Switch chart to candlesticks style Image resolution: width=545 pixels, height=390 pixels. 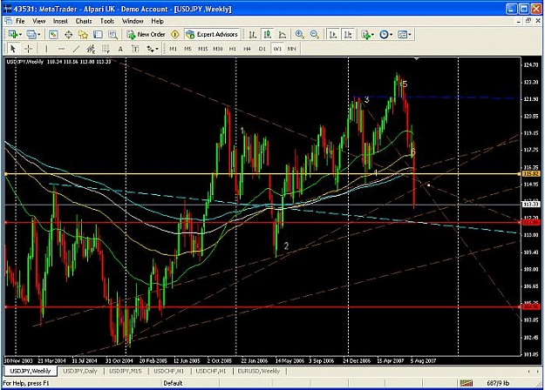pyautogui.click(x=268, y=34)
